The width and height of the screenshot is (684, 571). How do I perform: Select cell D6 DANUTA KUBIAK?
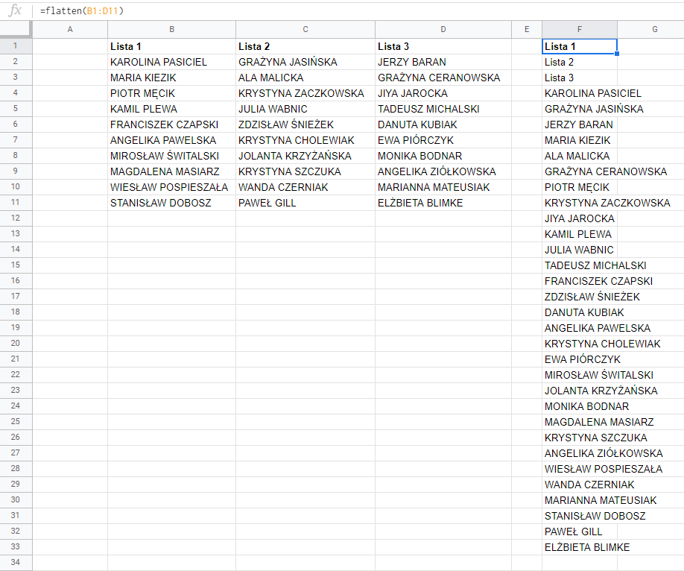(443, 124)
